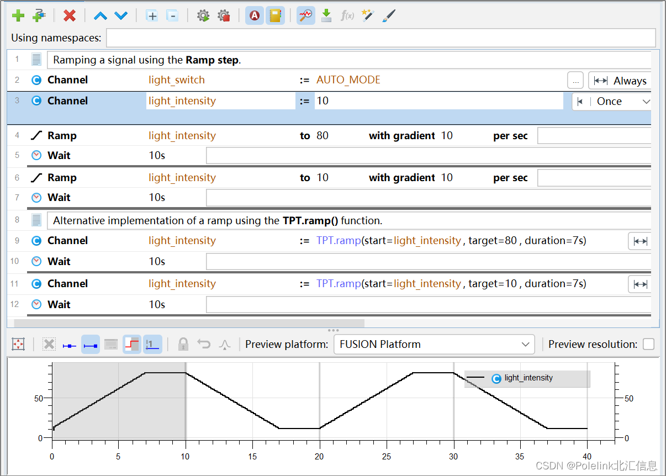Click the Wait clock icon on row 12
666x476 pixels.
[x=36, y=305]
